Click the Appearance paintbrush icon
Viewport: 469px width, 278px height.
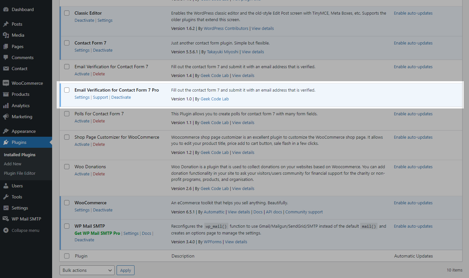[6, 131]
